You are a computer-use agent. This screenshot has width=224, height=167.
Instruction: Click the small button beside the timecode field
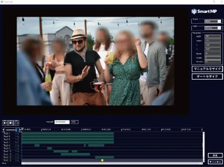pos(75,122)
